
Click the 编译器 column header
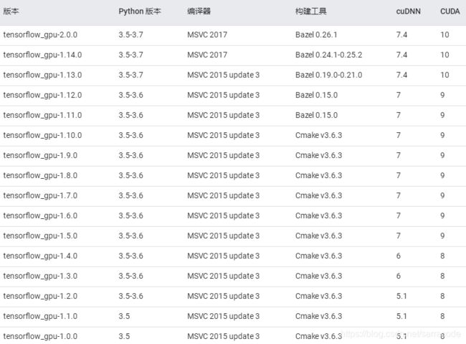(199, 11)
